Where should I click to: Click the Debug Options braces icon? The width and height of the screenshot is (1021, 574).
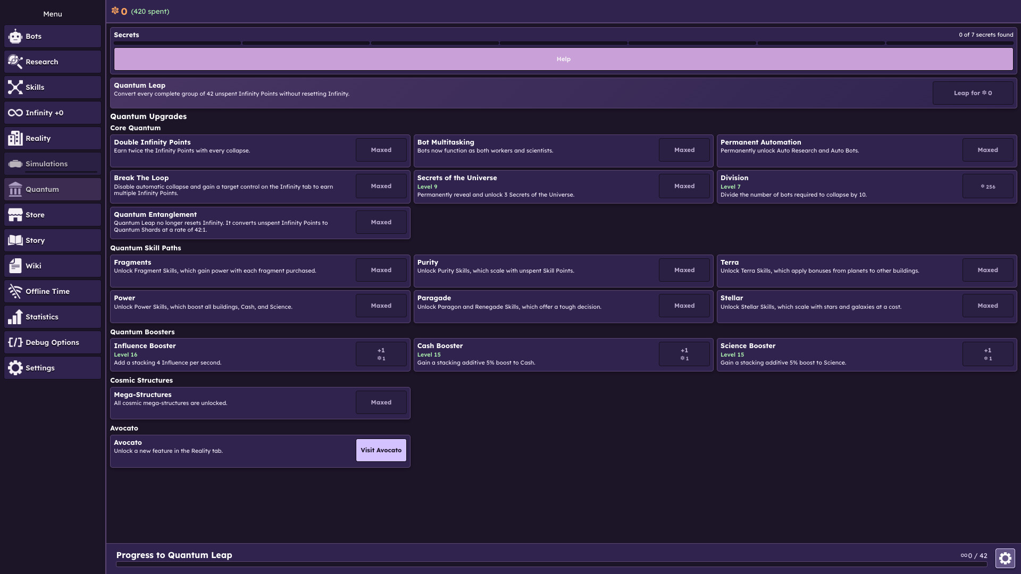(x=15, y=342)
